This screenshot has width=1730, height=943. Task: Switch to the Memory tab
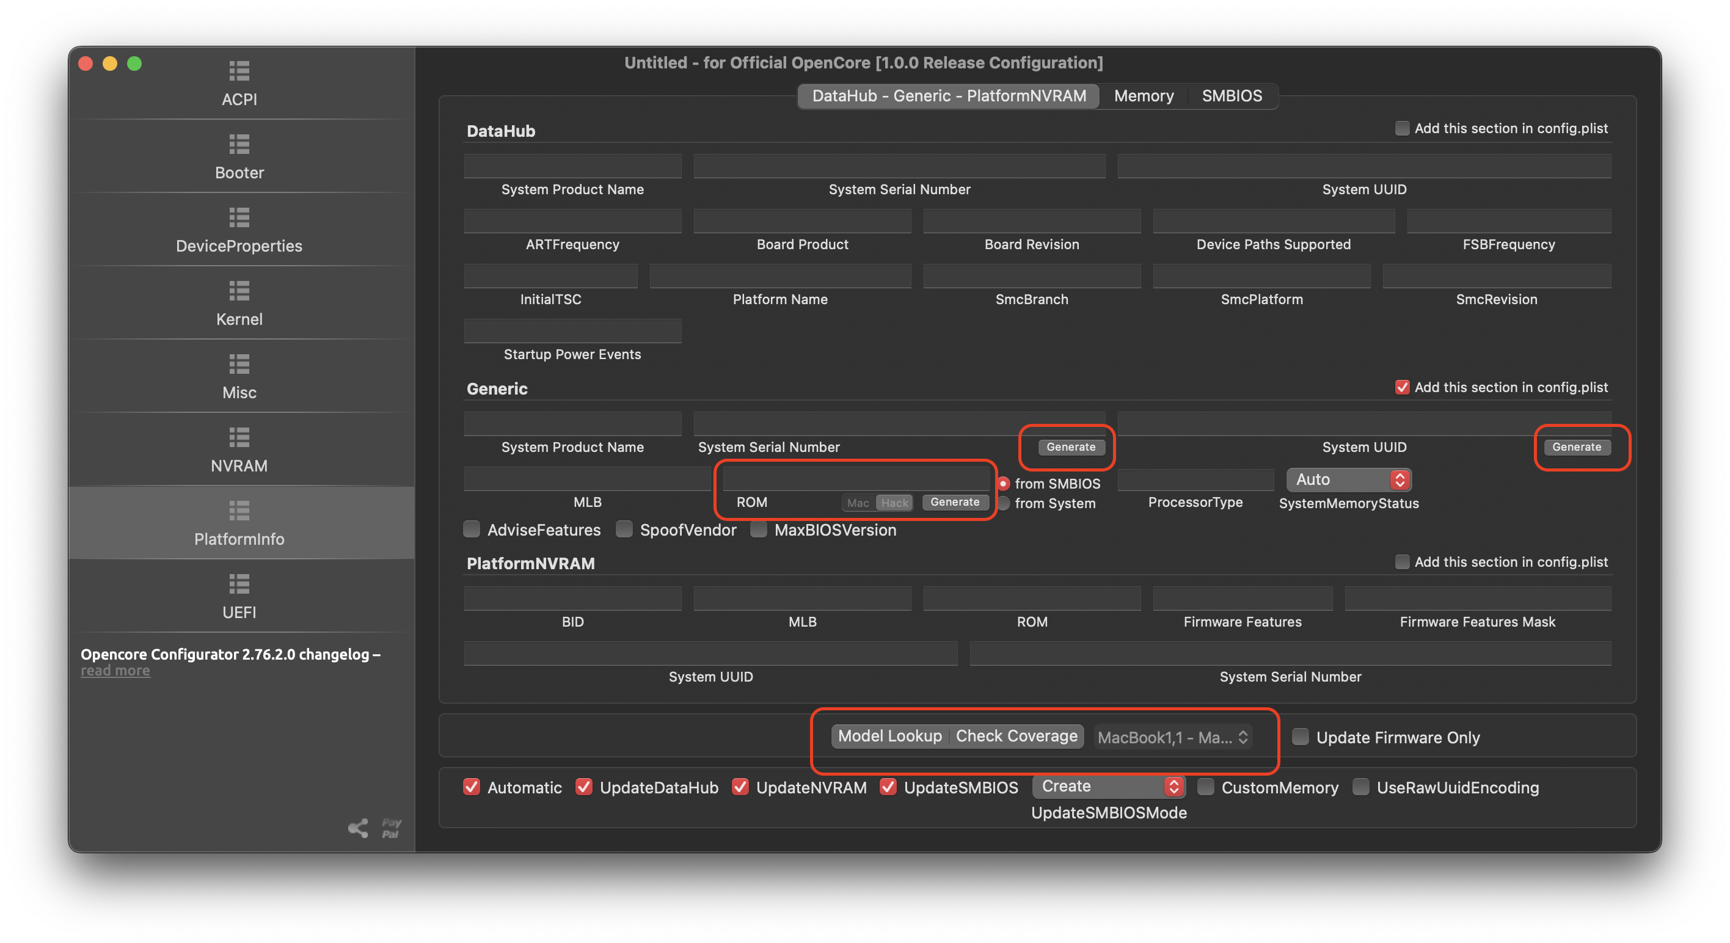coord(1144,96)
